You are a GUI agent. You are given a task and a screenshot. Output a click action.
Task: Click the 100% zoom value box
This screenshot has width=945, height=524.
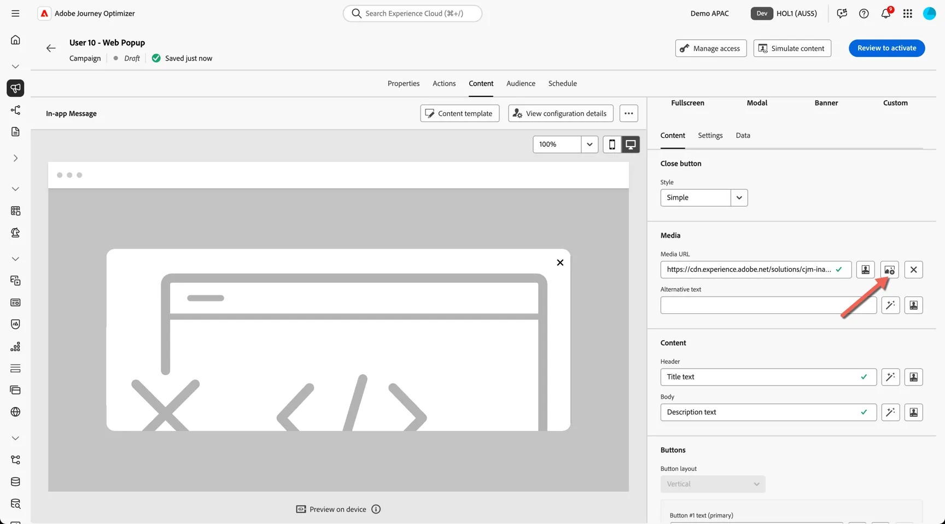557,144
